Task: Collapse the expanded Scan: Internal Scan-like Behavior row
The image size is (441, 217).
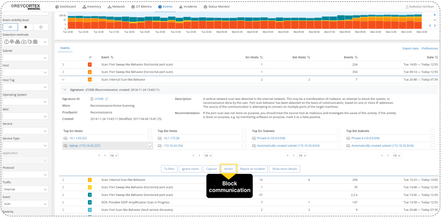Action: point(63,80)
